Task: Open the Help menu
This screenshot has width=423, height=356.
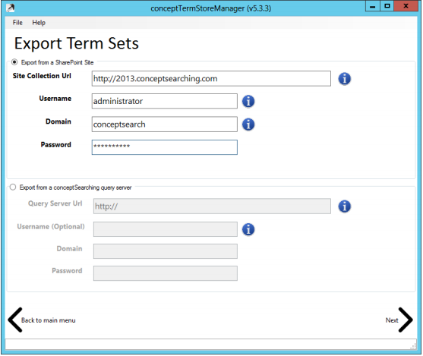Action: click(x=39, y=23)
